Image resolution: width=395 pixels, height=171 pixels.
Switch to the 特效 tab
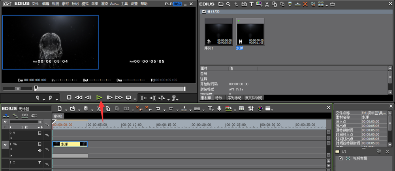point(218,97)
